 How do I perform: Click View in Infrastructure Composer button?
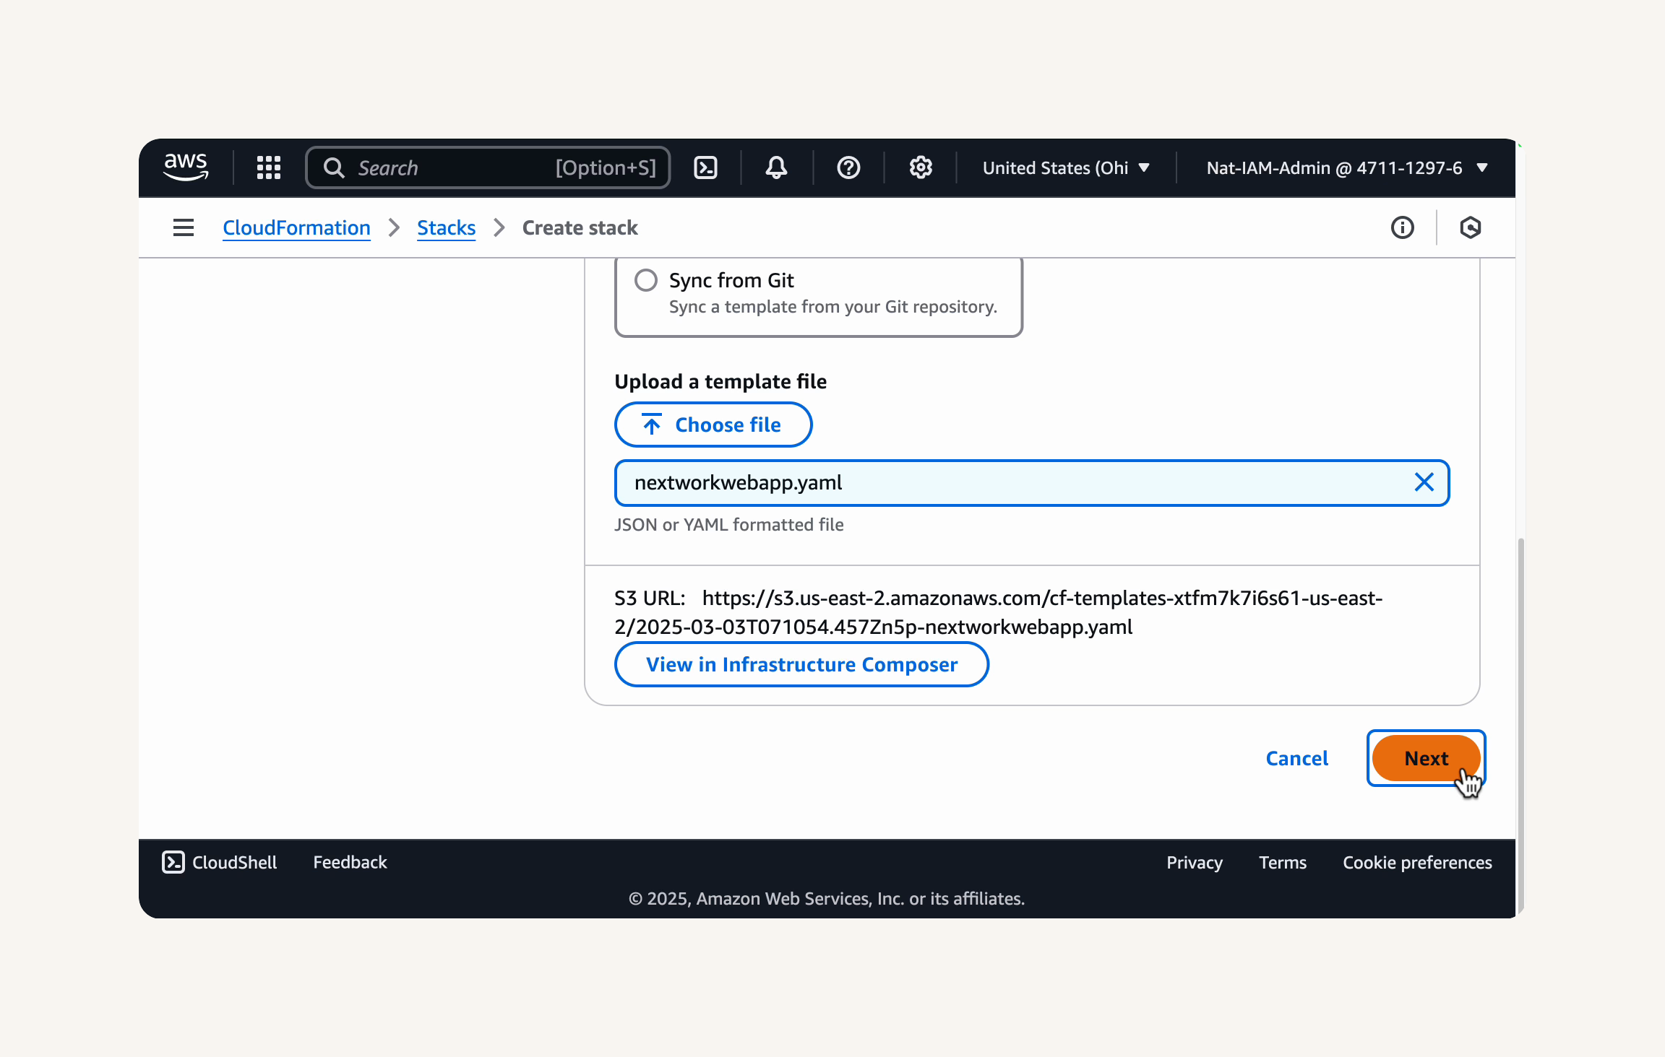coord(801,664)
